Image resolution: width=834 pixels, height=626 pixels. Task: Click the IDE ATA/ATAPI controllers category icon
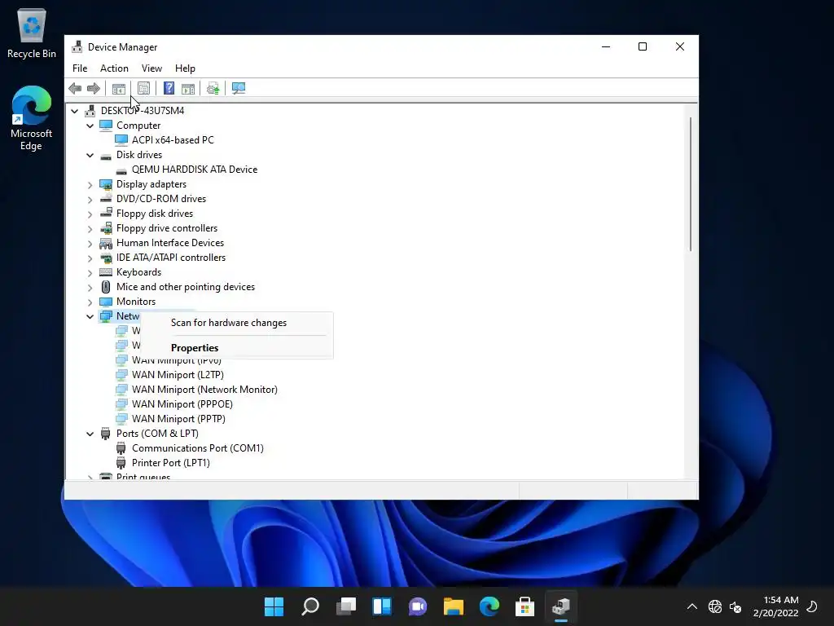[x=106, y=258]
